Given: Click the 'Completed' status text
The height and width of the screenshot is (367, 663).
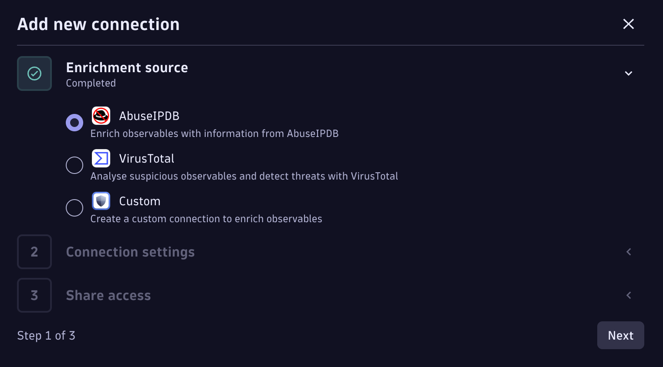Looking at the screenshot, I should pyautogui.click(x=91, y=83).
